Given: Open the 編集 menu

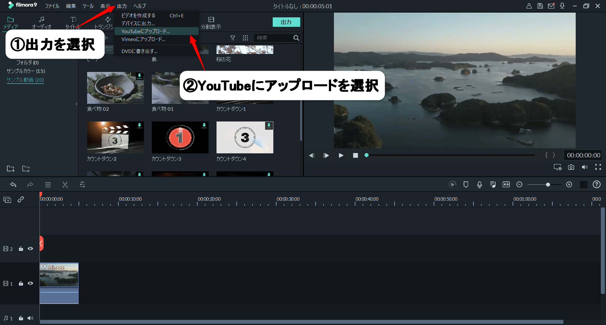Looking at the screenshot, I should 71,6.
